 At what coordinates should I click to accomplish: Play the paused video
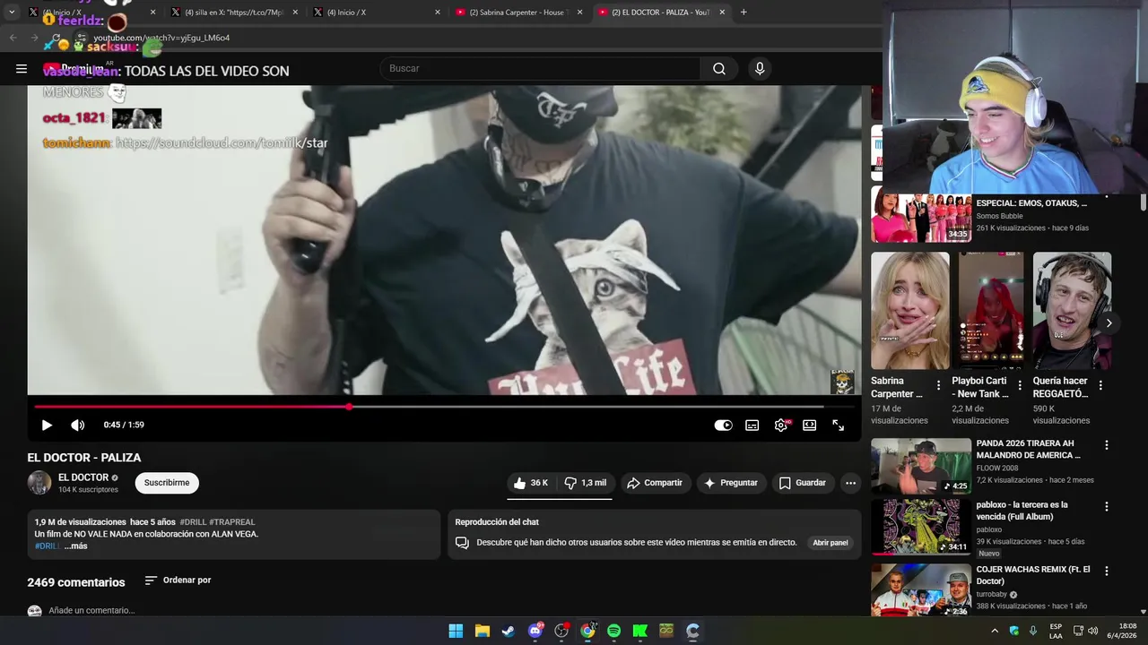click(x=47, y=426)
